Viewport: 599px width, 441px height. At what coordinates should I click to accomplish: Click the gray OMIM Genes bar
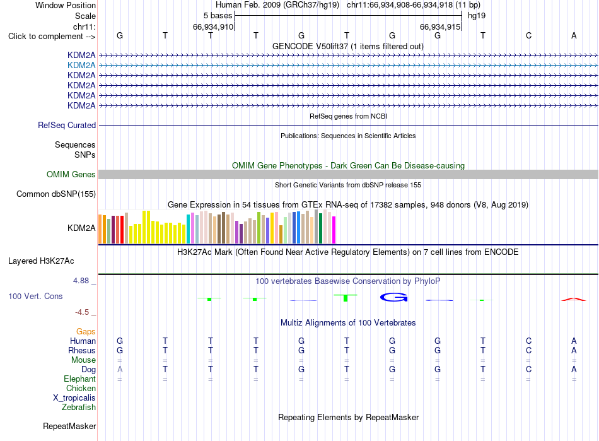348,175
